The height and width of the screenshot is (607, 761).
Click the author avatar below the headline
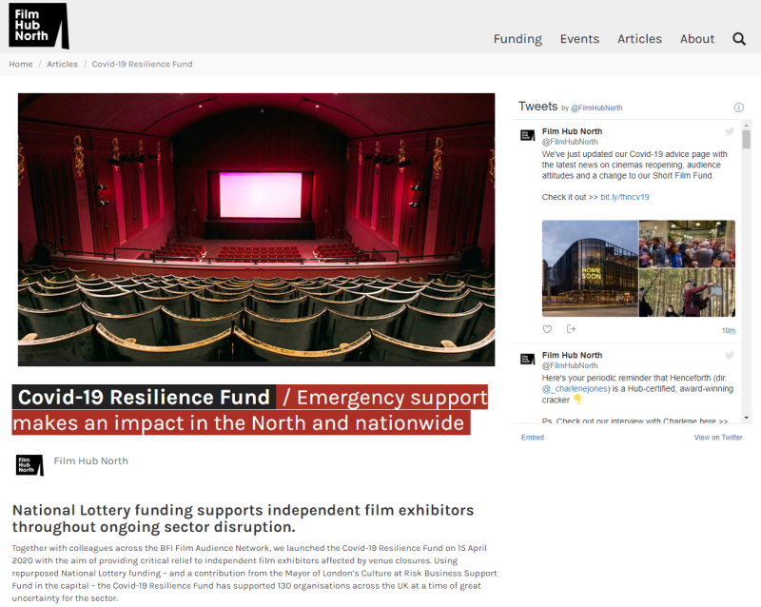coord(29,463)
